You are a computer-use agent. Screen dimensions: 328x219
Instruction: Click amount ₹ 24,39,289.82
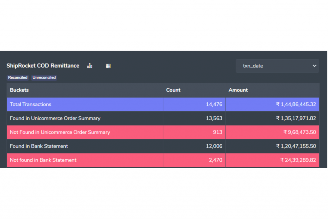tap(298, 160)
